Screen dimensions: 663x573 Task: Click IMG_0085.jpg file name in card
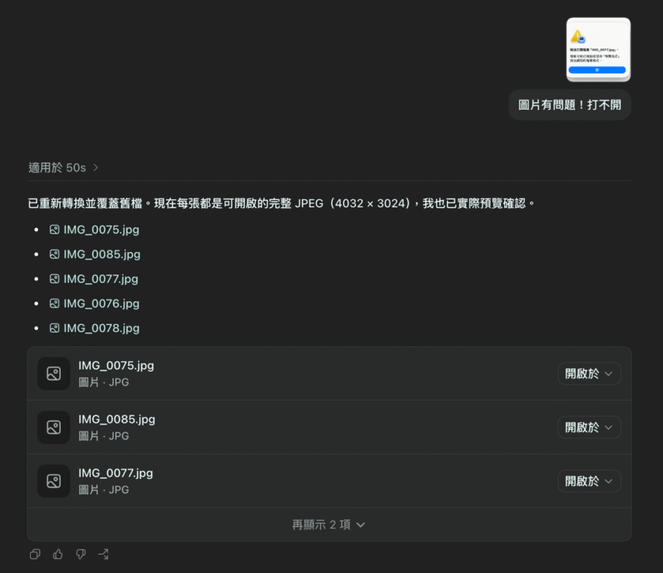tap(117, 419)
